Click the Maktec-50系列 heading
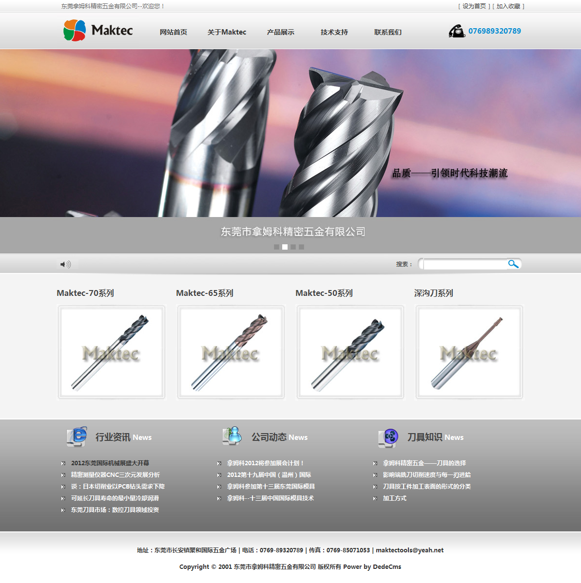The image size is (581, 583). click(x=324, y=293)
